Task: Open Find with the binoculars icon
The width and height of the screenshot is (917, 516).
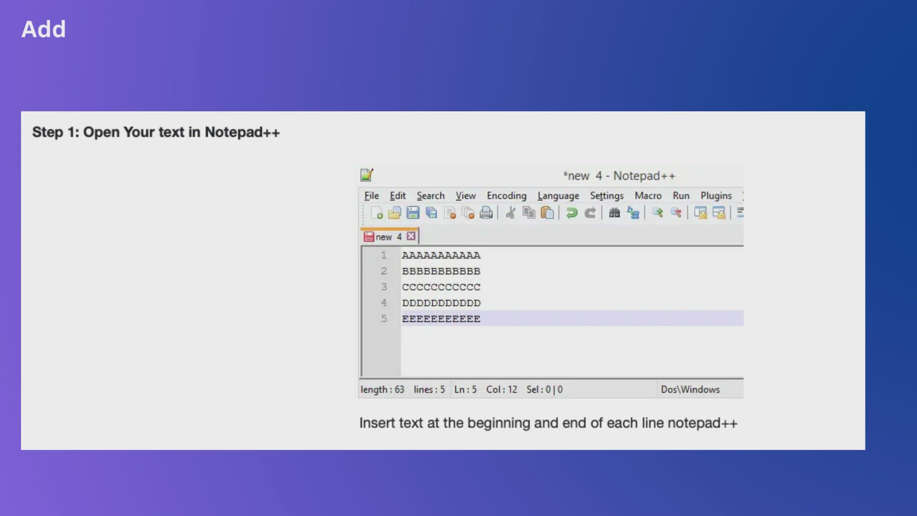Action: pyautogui.click(x=614, y=213)
